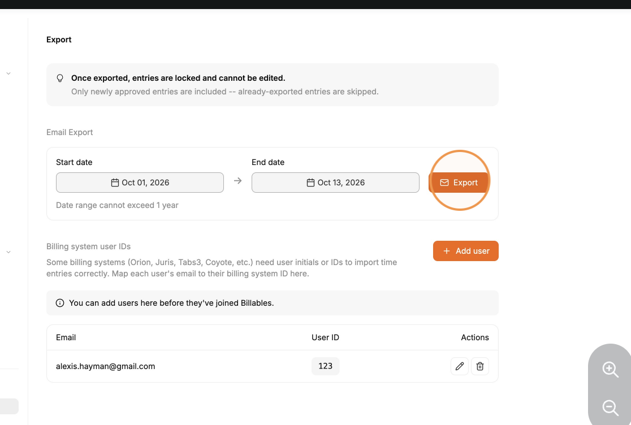The image size is (631, 425).
Task: Click the info circle icon
Action: [60, 303]
